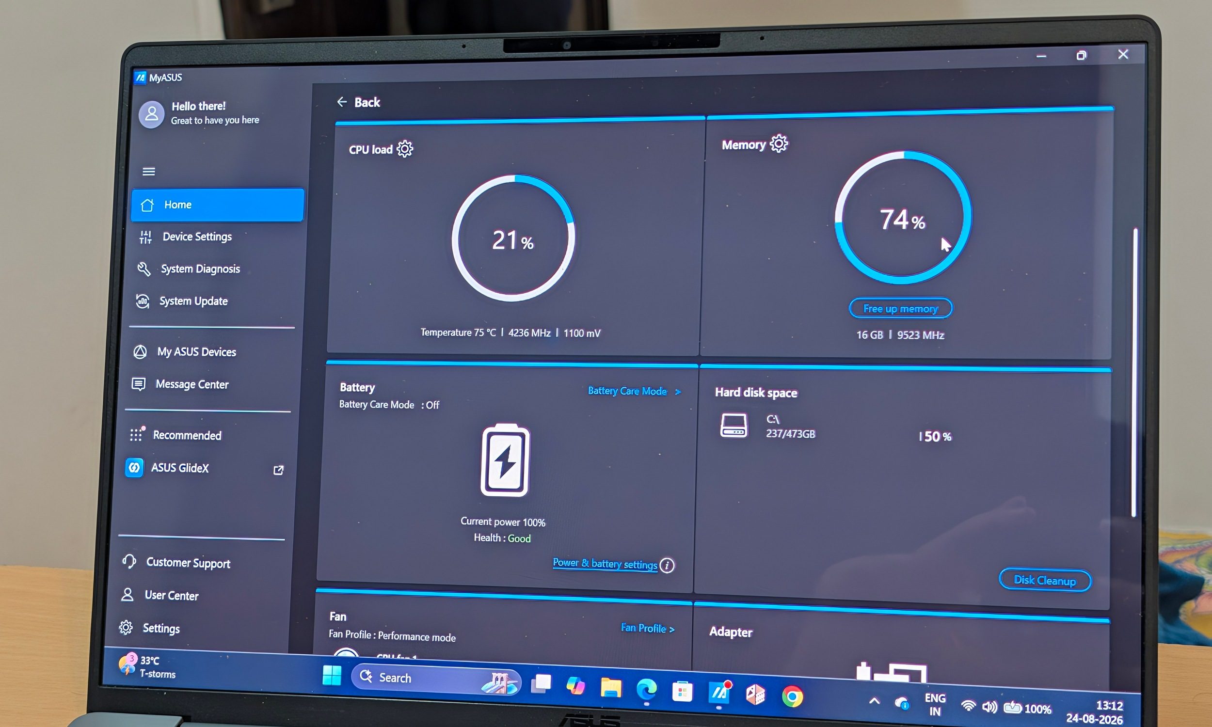
Task: Open Memory settings gear
Action: [779, 143]
